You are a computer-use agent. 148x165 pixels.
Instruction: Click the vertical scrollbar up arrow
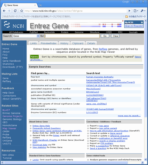[146, 21]
